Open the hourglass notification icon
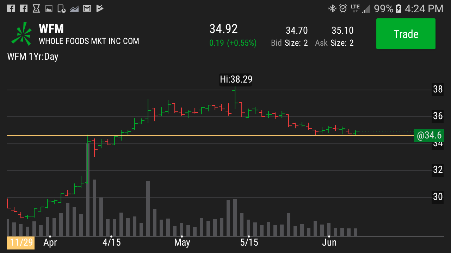The image size is (451, 253). (x=36, y=8)
